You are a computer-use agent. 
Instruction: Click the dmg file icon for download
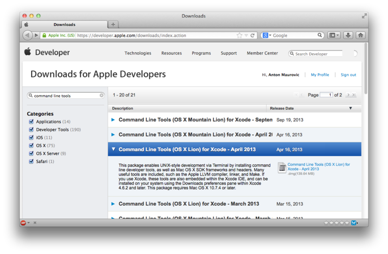[282, 168]
